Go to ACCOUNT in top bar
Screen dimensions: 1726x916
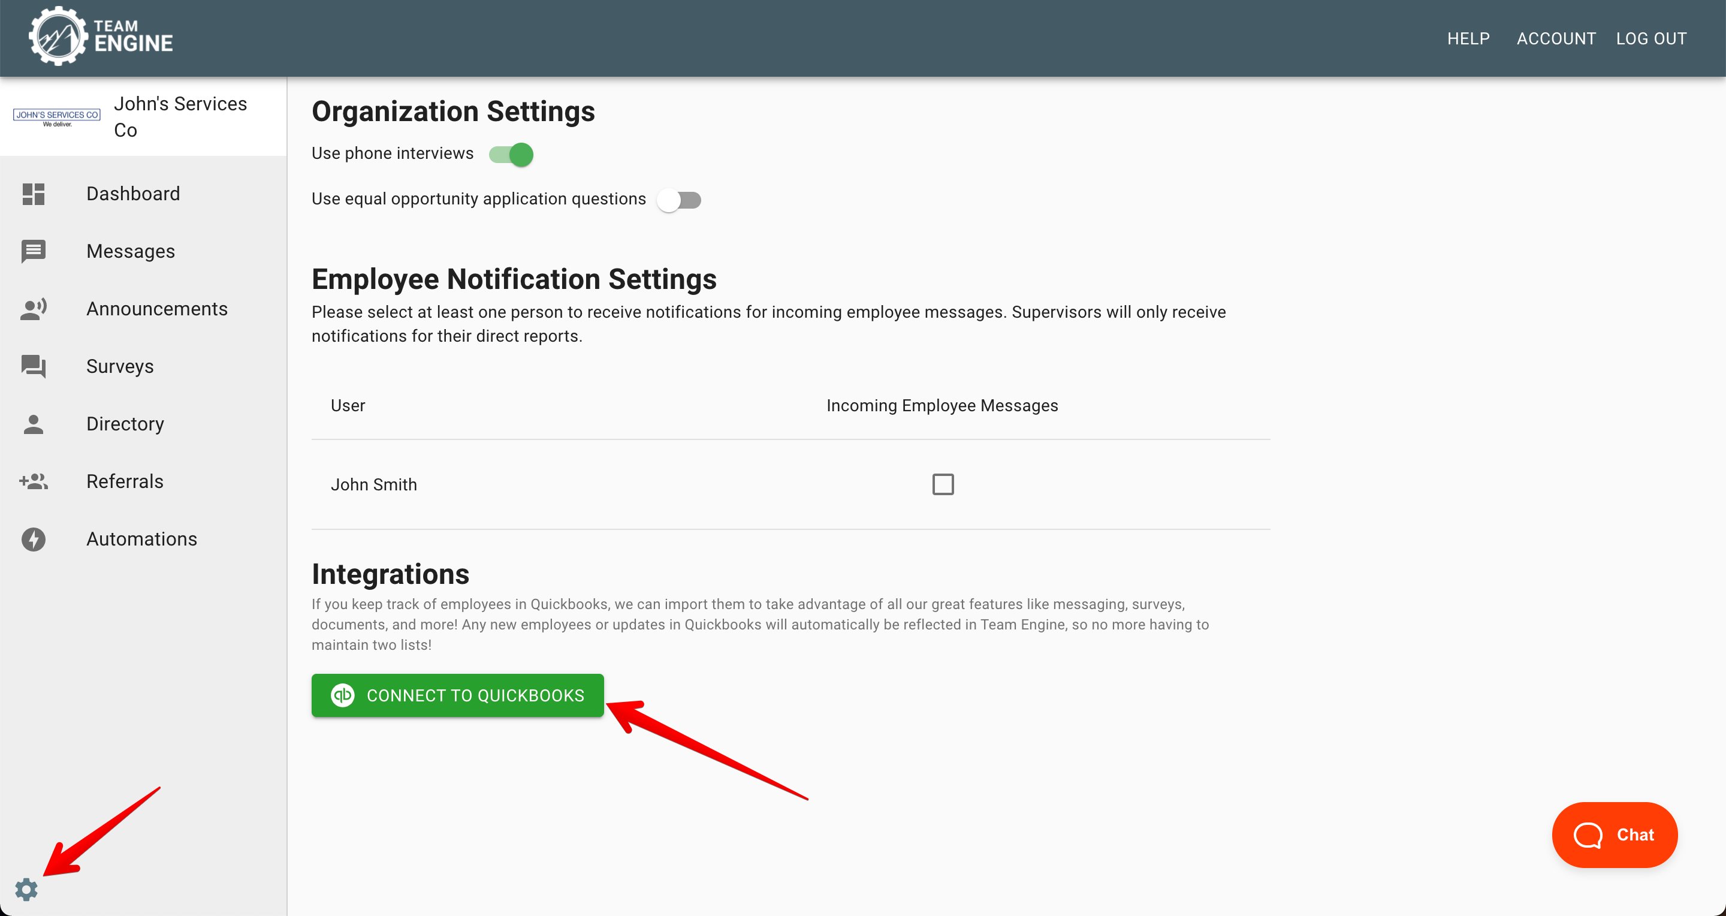tap(1556, 39)
